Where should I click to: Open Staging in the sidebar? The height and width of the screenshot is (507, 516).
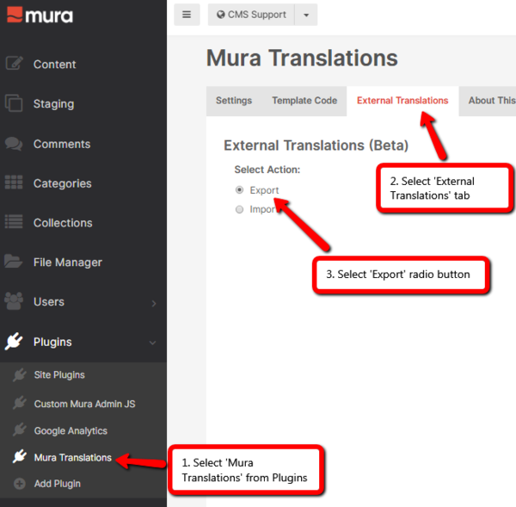point(53,104)
